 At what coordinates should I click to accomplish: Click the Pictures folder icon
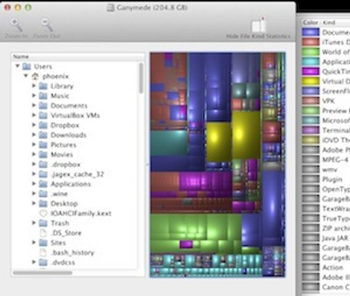43,145
